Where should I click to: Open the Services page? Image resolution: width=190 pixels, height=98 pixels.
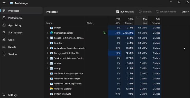click(x=21, y=54)
